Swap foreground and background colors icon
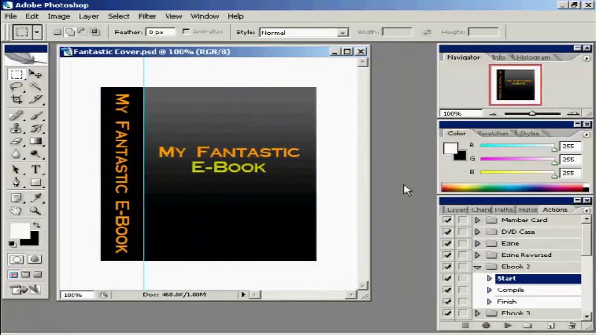 point(36,226)
